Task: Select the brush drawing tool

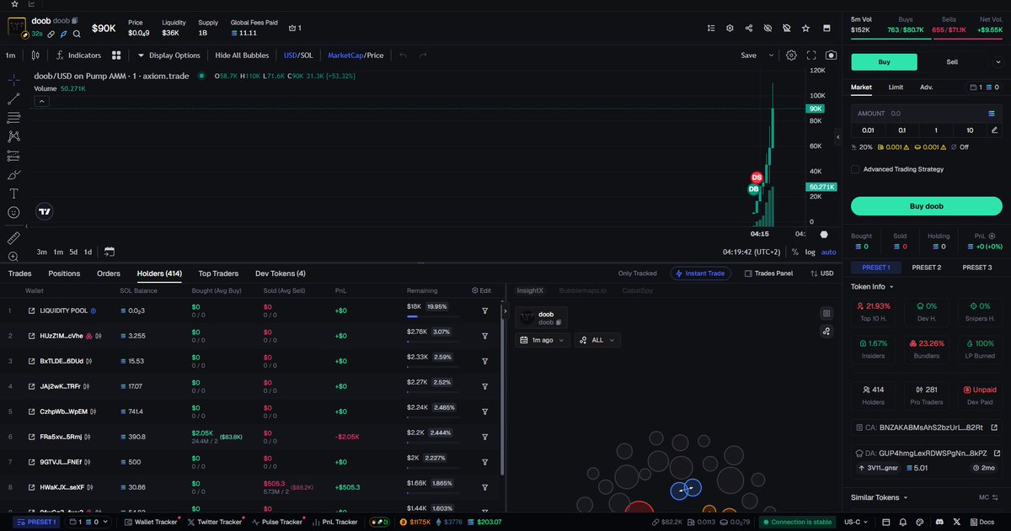Action: tap(13, 175)
